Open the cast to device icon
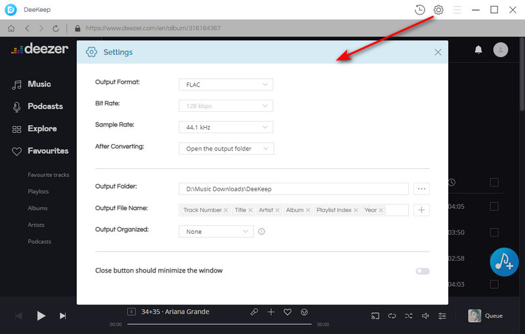525x334 pixels. coord(375,316)
